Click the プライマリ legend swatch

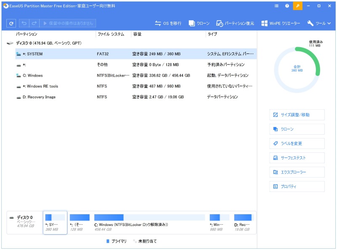click(108, 242)
